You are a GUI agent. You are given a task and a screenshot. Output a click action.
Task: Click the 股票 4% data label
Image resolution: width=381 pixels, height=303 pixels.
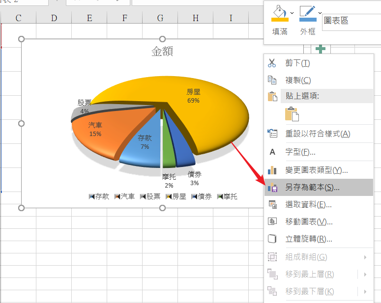(x=85, y=107)
